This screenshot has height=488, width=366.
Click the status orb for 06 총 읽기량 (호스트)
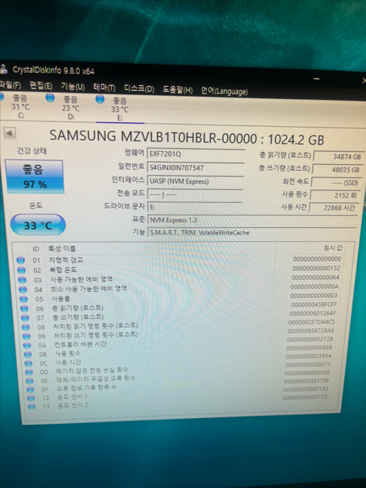coord(24,309)
